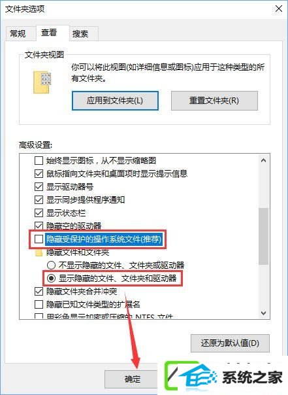288x395 pixels.
Task: Confirm with the 确定 button
Action: tap(133, 379)
